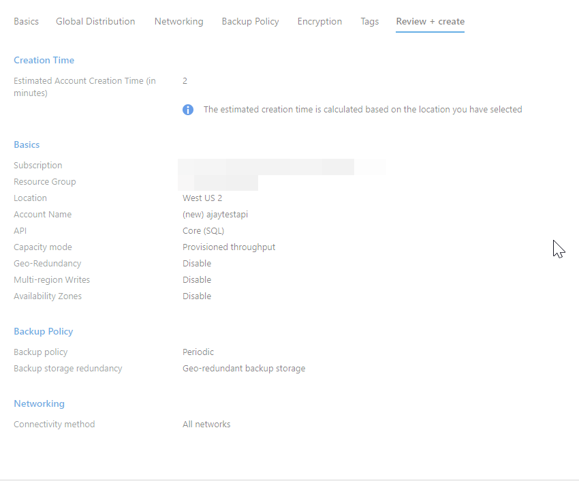This screenshot has height=492, width=579.
Task: Click the Multi-region Writes label
Action: [x=52, y=279]
